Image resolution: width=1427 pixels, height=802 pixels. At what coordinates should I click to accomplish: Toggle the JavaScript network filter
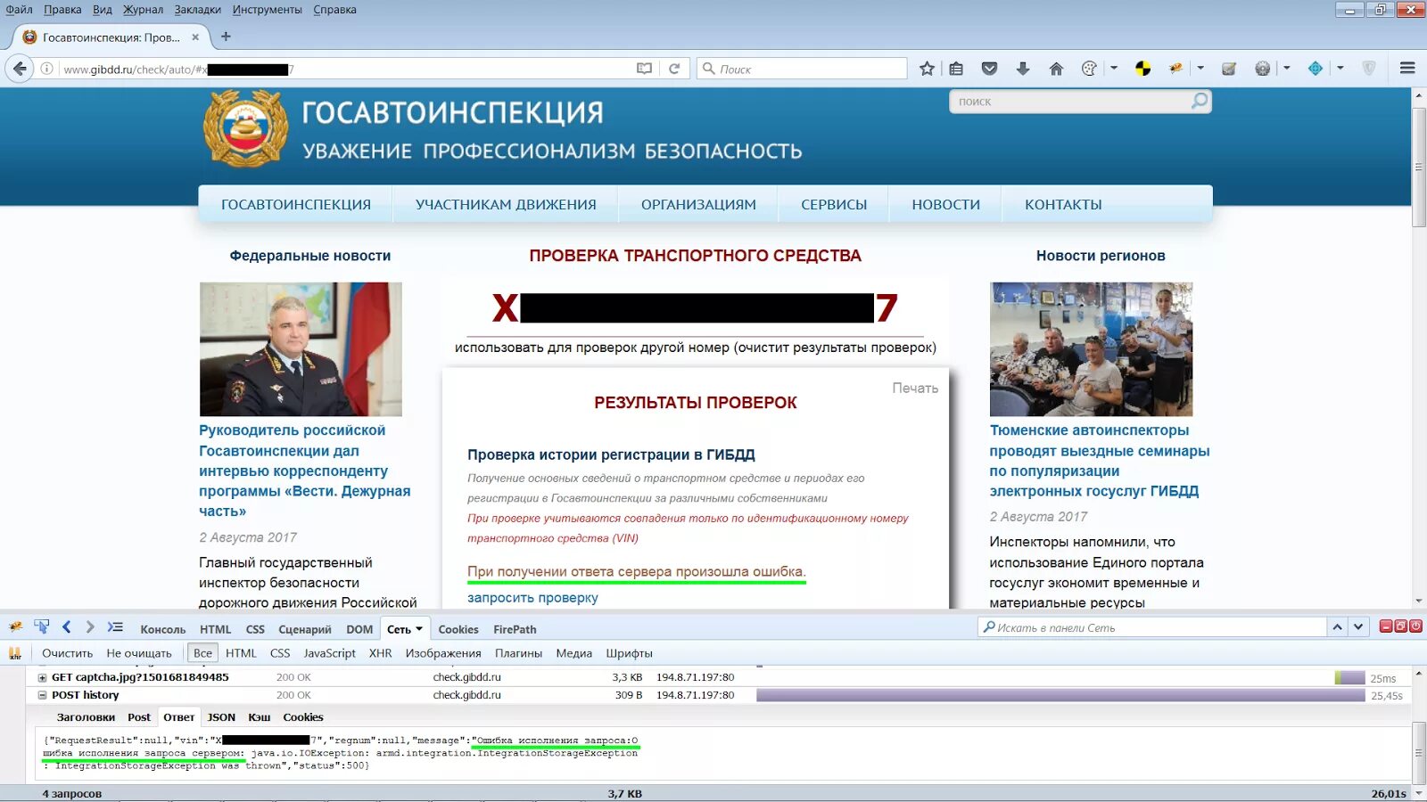(x=329, y=653)
